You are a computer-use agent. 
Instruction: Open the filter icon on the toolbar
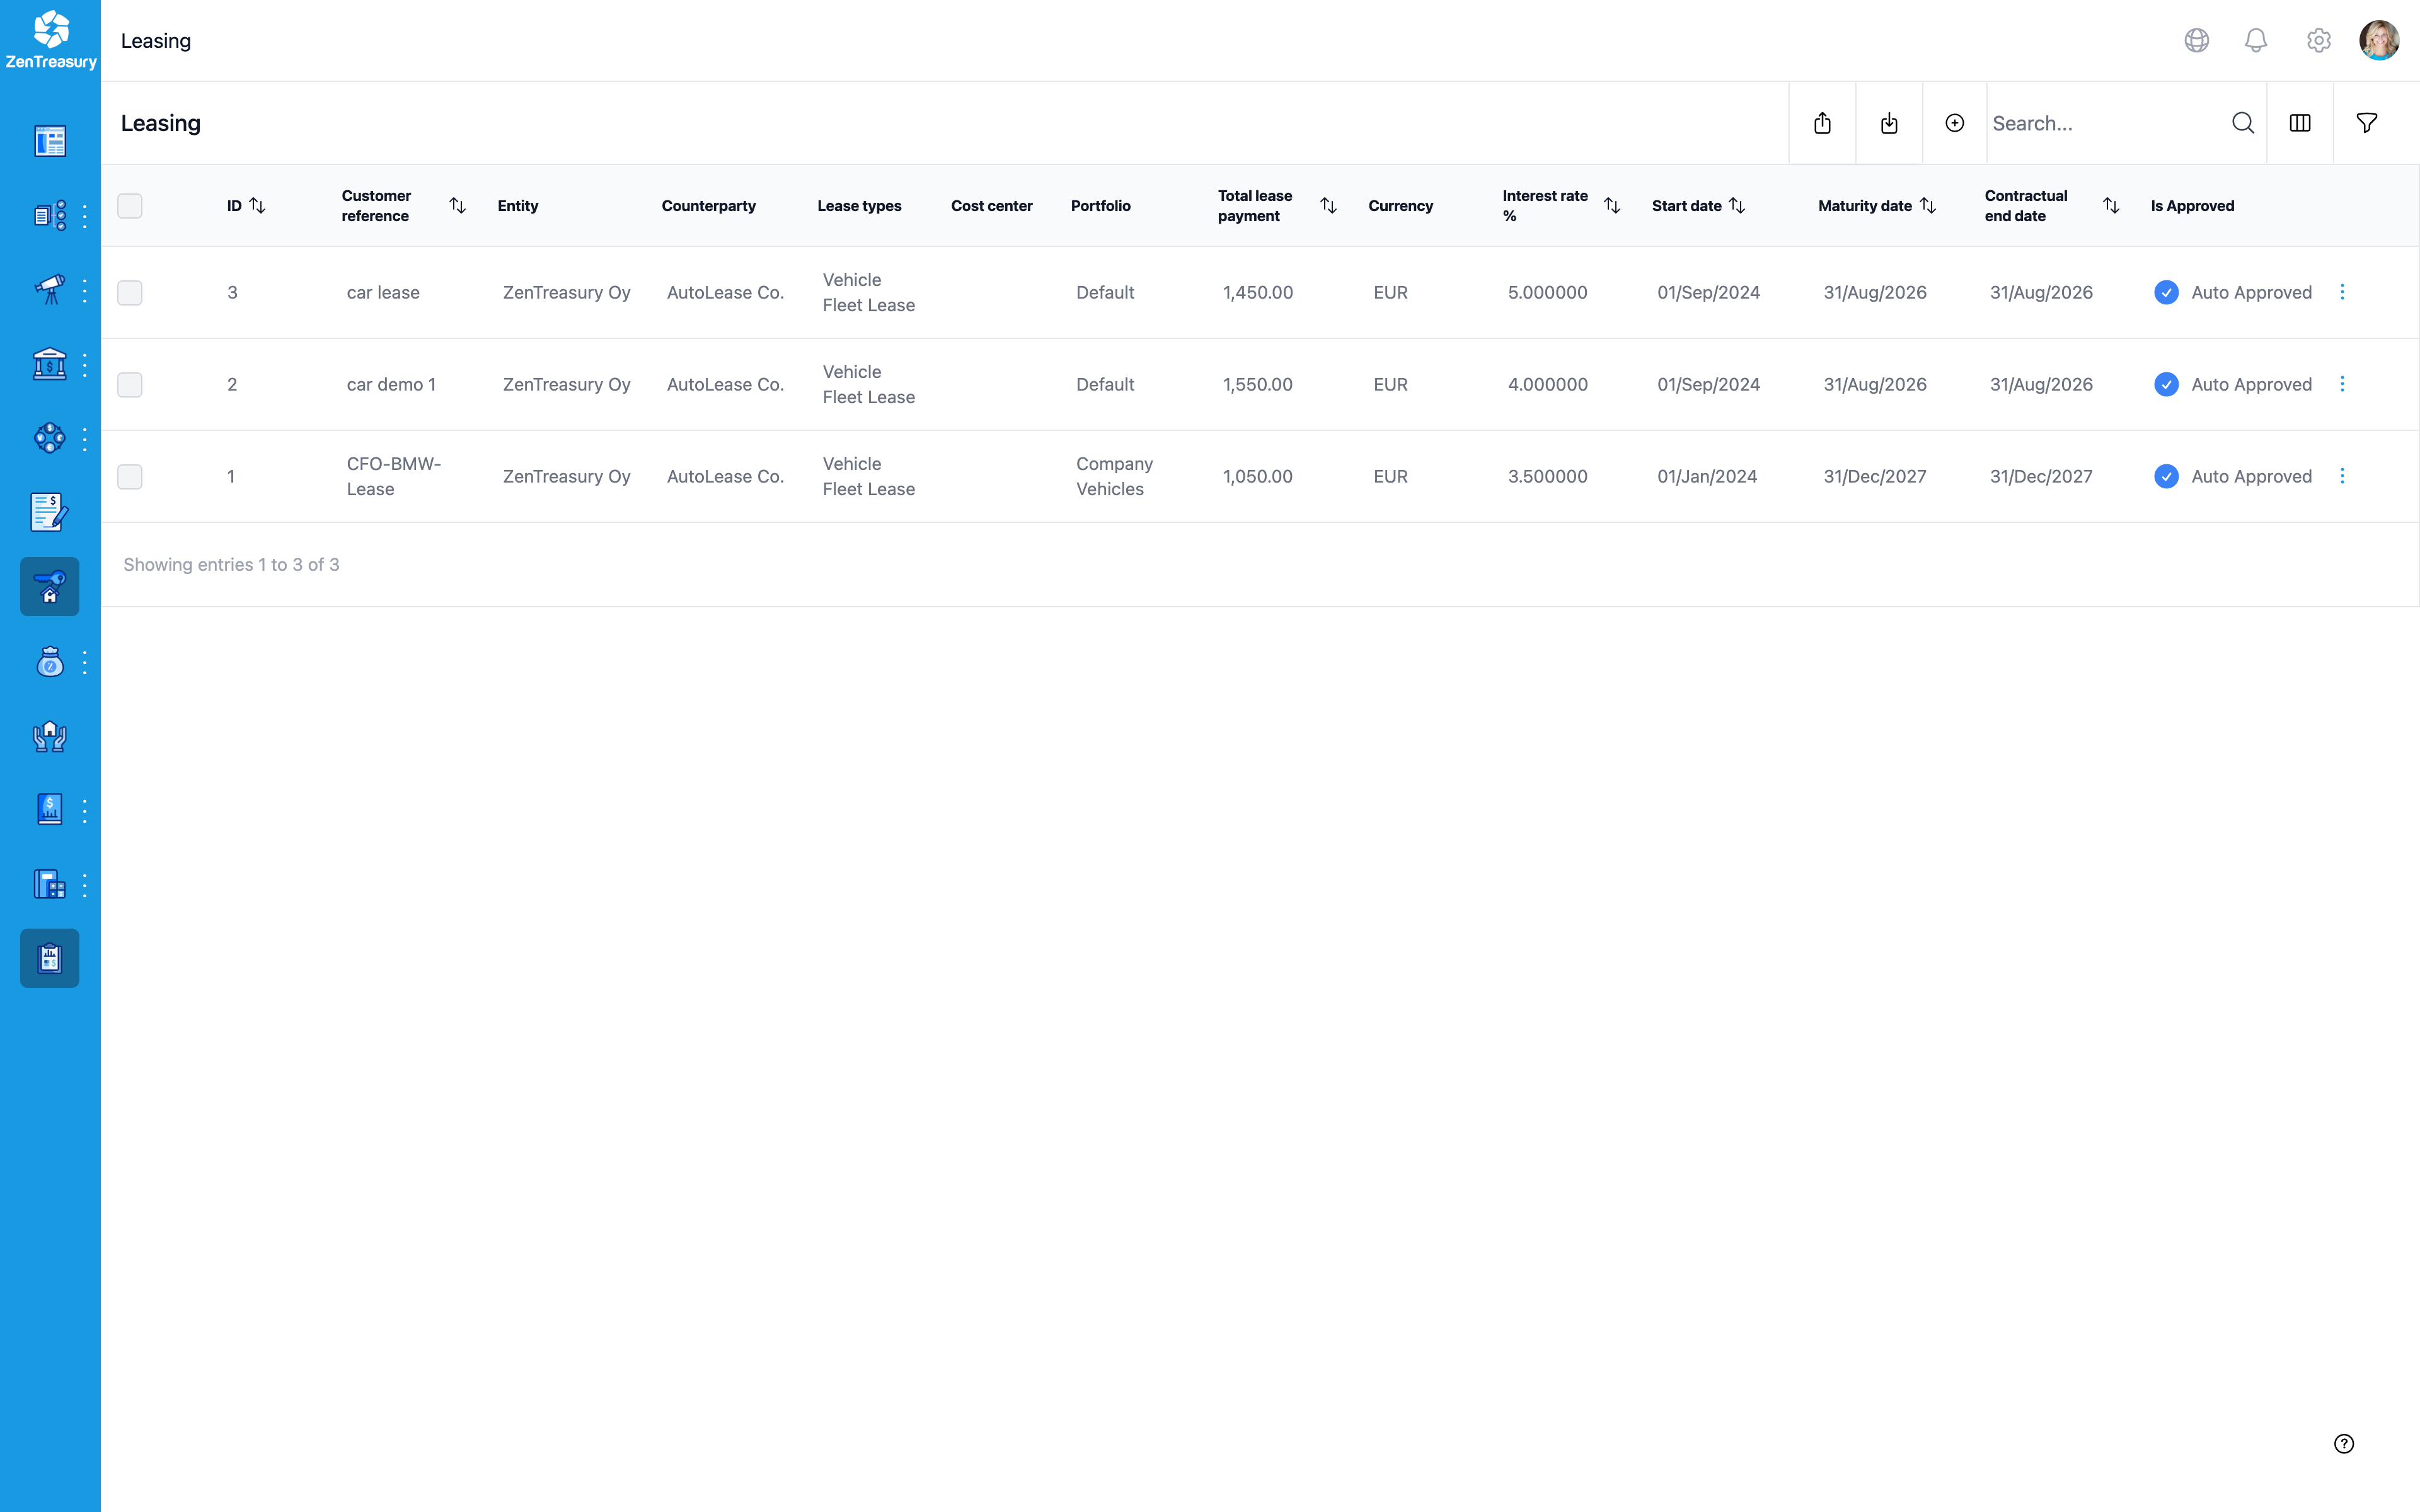2367,122
